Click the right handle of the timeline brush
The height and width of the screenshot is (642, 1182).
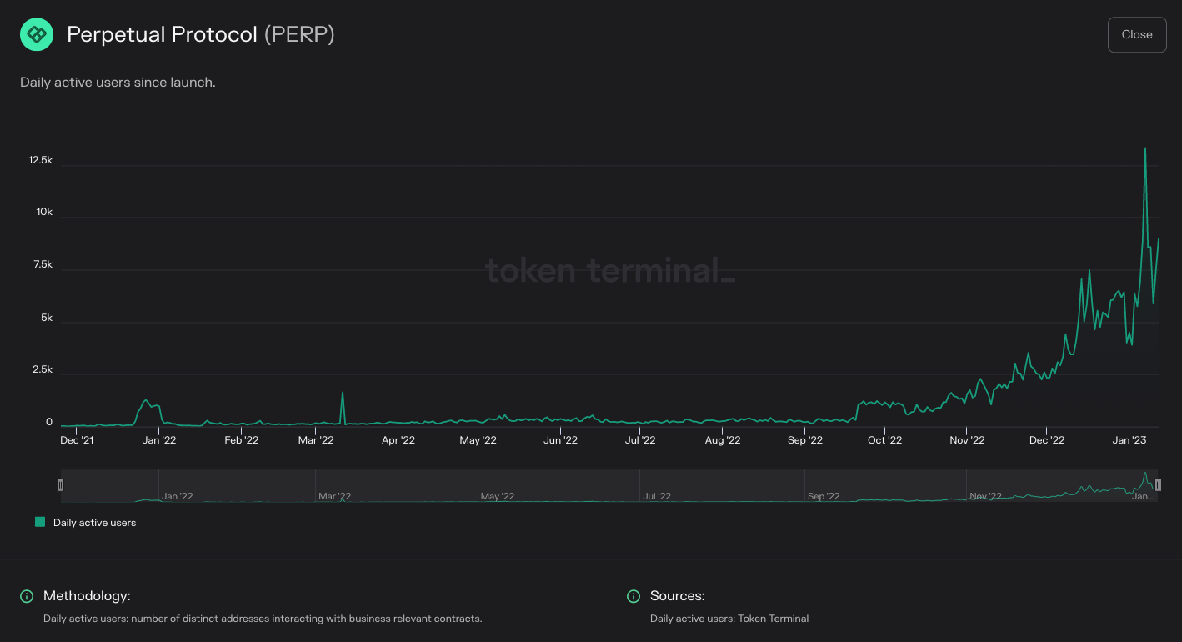pos(1159,484)
